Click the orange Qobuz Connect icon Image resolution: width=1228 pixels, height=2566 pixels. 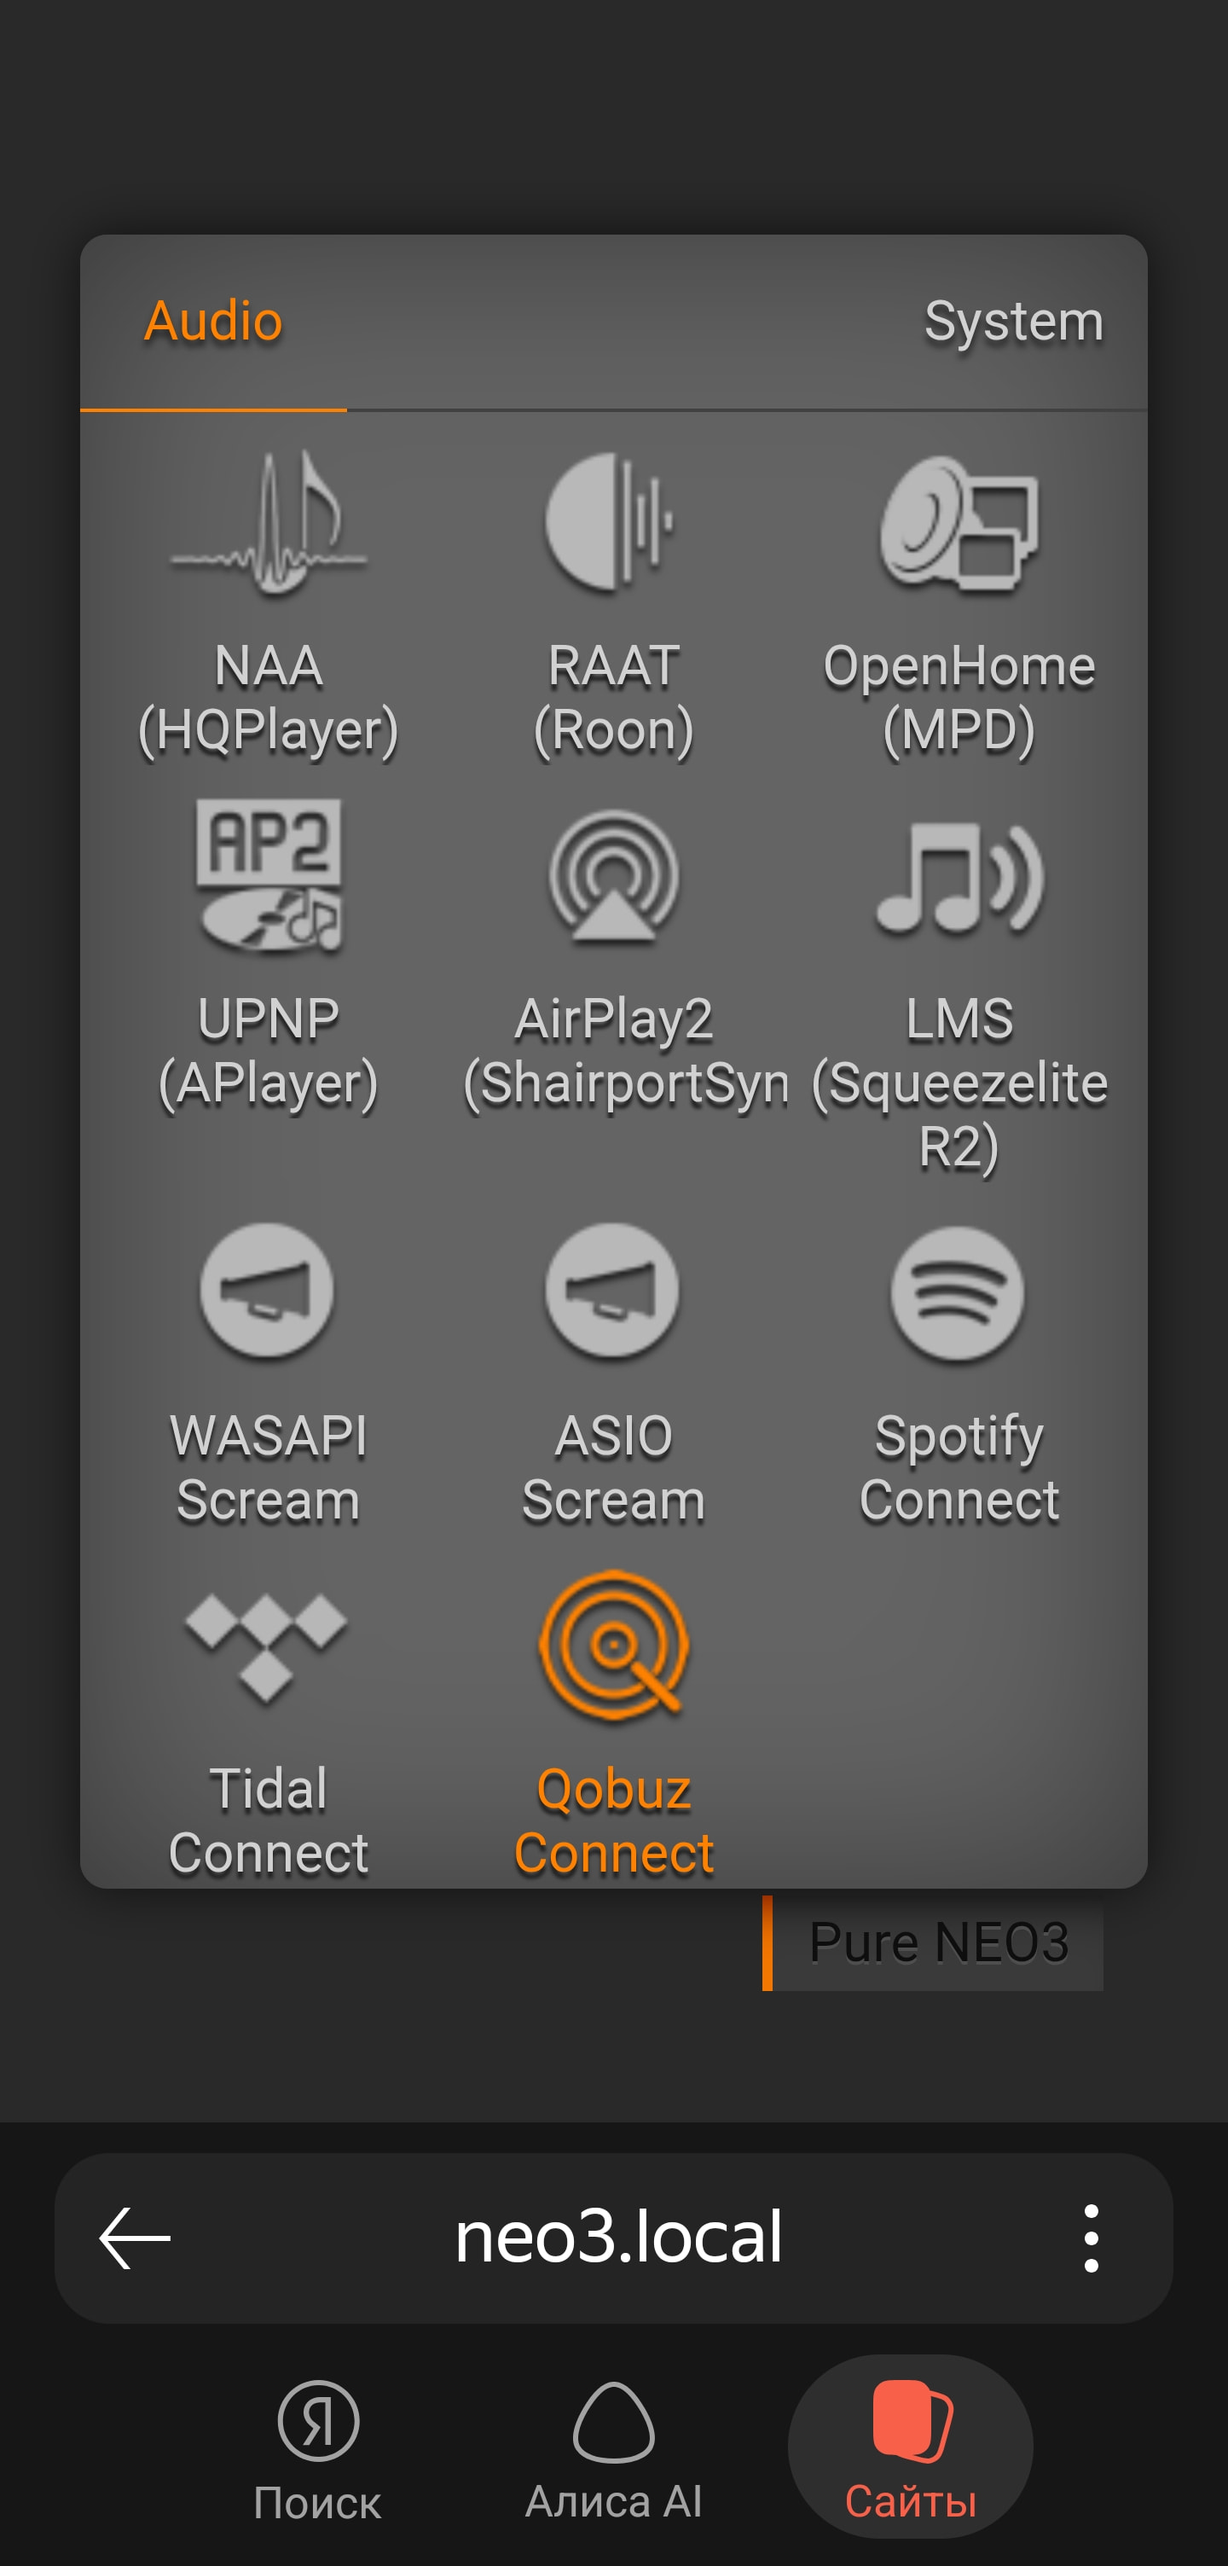pyautogui.click(x=613, y=1646)
